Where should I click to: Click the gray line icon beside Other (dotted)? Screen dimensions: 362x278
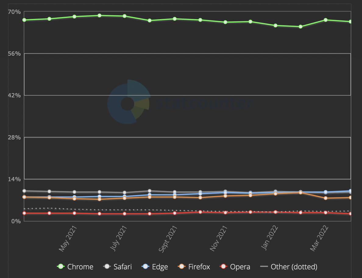[x=264, y=267]
